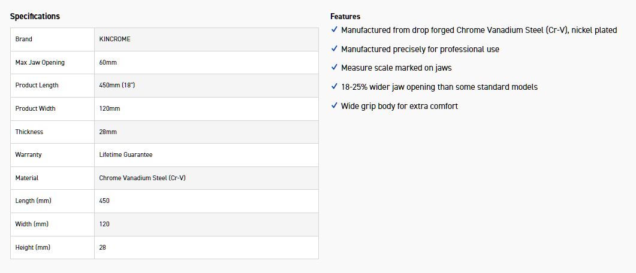Click the Max Jaw Opening label
The width and height of the screenshot is (636, 273).
(x=40, y=62)
